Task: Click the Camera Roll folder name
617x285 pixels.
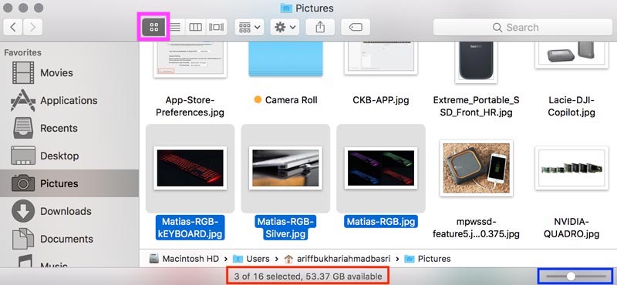Action: (x=292, y=100)
